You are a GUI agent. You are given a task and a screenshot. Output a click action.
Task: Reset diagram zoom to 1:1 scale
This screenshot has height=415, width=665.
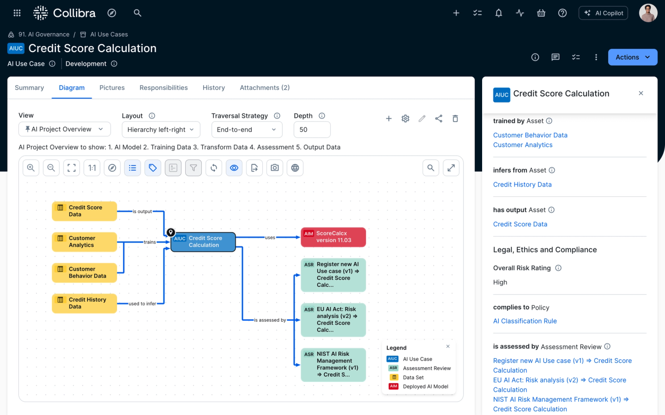92,167
